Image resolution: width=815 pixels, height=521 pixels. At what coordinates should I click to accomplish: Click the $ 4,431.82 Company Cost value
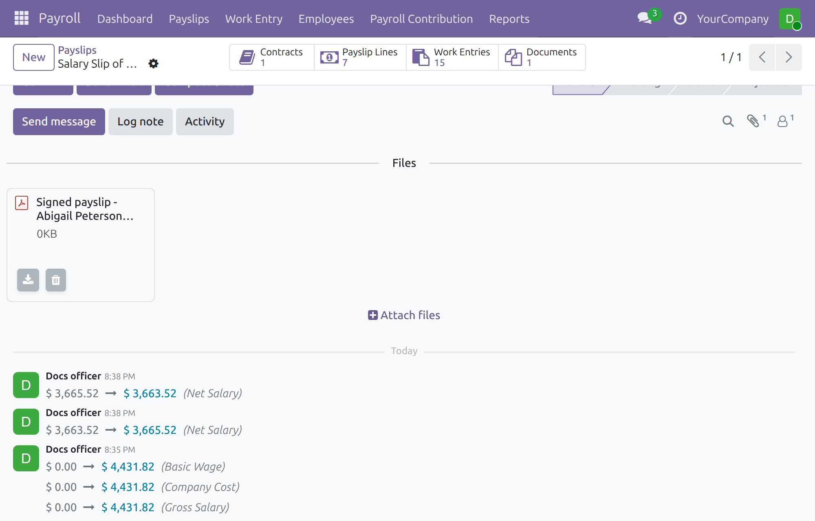[128, 487]
